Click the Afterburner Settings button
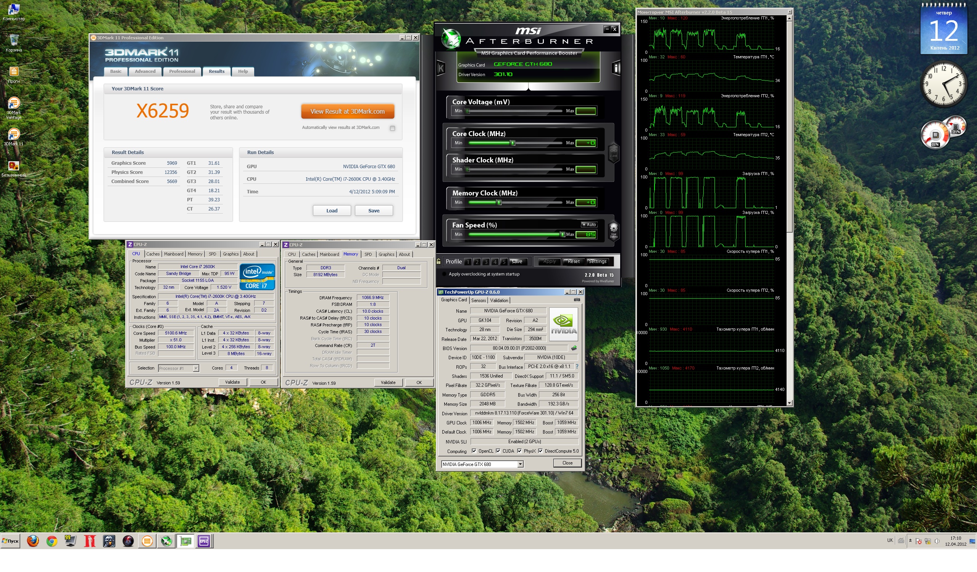This screenshot has height=572, width=977. pyautogui.click(x=597, y=262)
